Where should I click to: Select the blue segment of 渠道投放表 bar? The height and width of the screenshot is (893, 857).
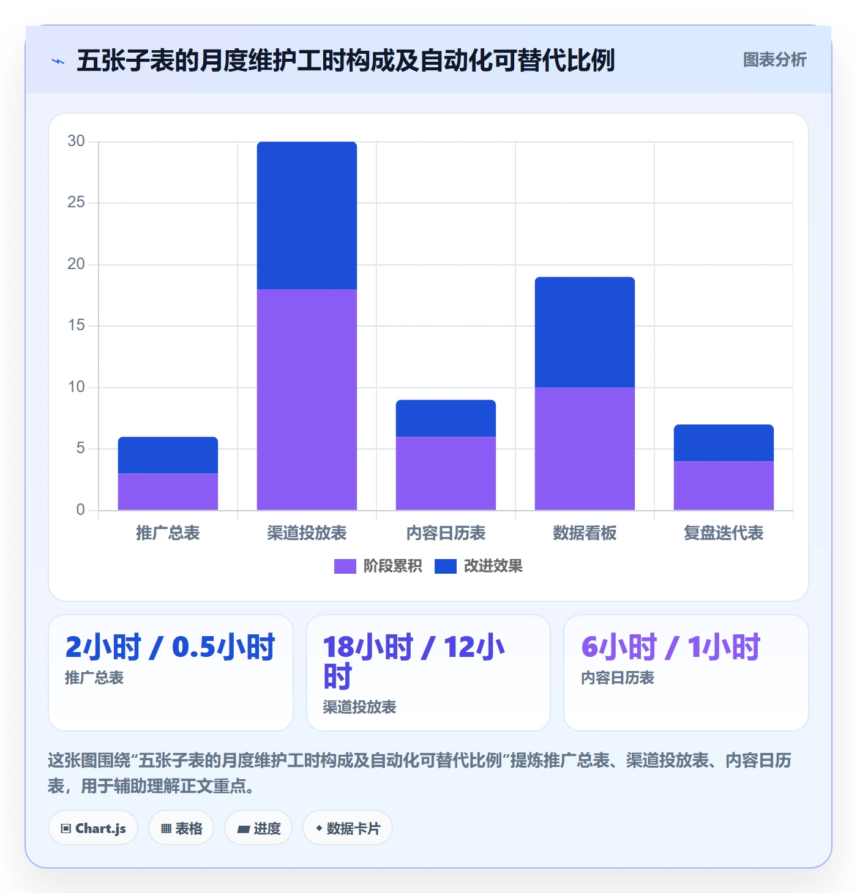click(x=307, y=215)
